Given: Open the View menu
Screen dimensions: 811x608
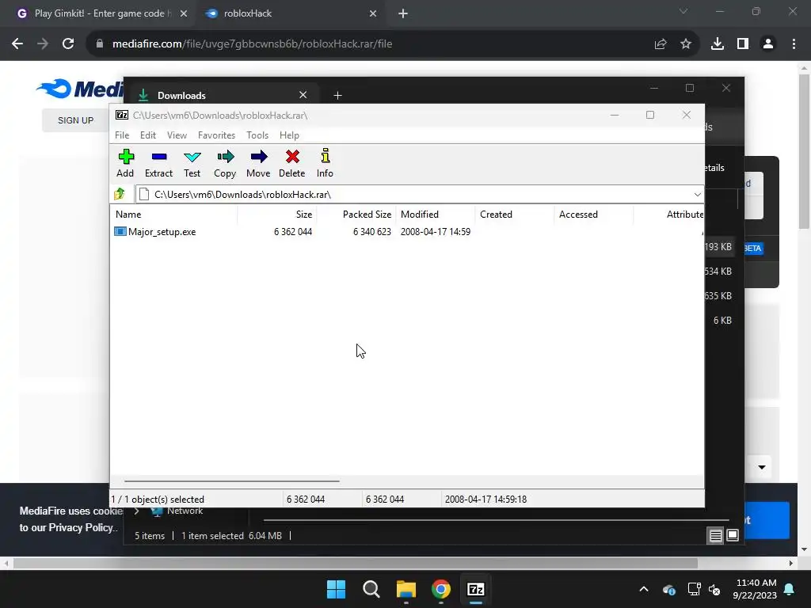Looking at the screenshot, I should (177, 135).
